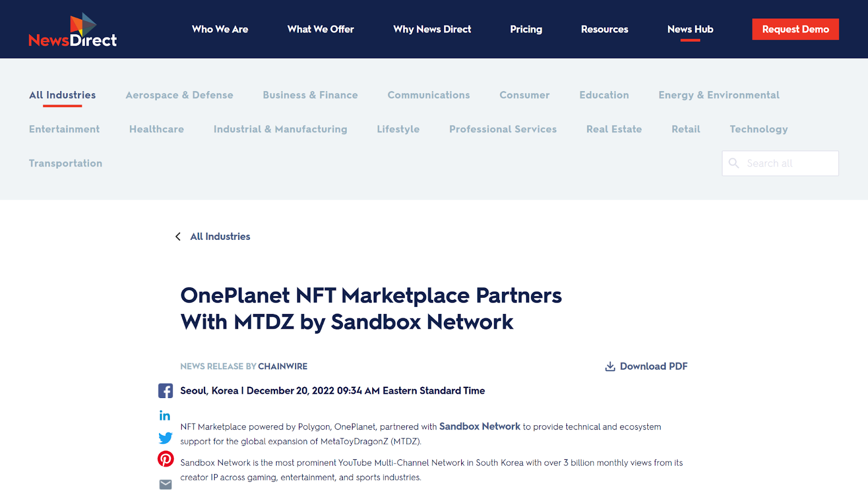
Task: Click the download icon next to Download PDF
Action: [x=610, y=367]
